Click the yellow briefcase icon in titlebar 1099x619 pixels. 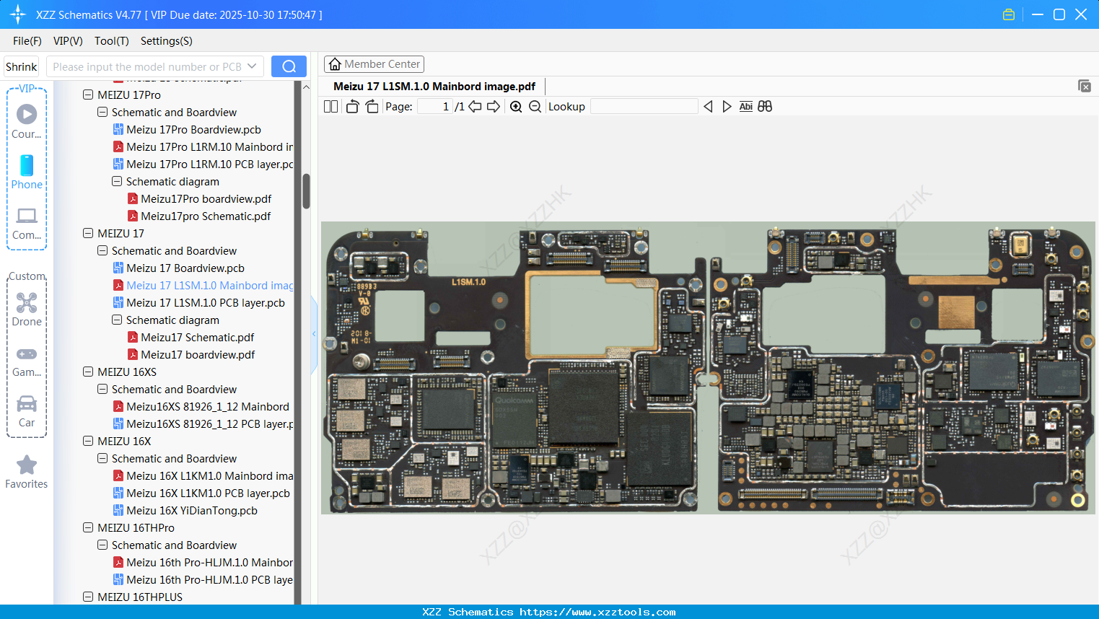point(1008,14)
